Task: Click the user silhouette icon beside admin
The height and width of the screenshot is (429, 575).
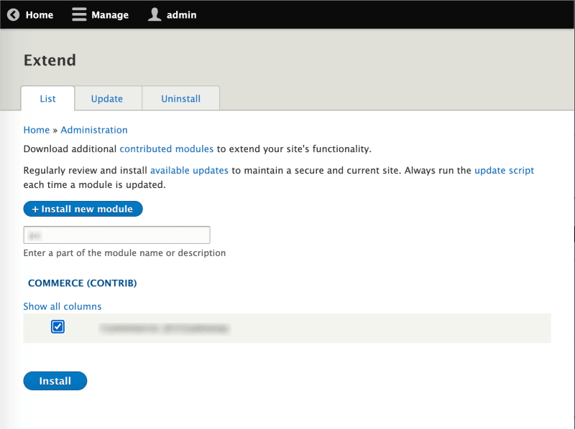Action: 155,14
